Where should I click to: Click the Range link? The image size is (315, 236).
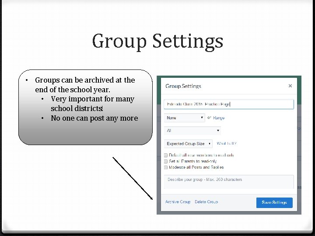click(x=219, y=118)
